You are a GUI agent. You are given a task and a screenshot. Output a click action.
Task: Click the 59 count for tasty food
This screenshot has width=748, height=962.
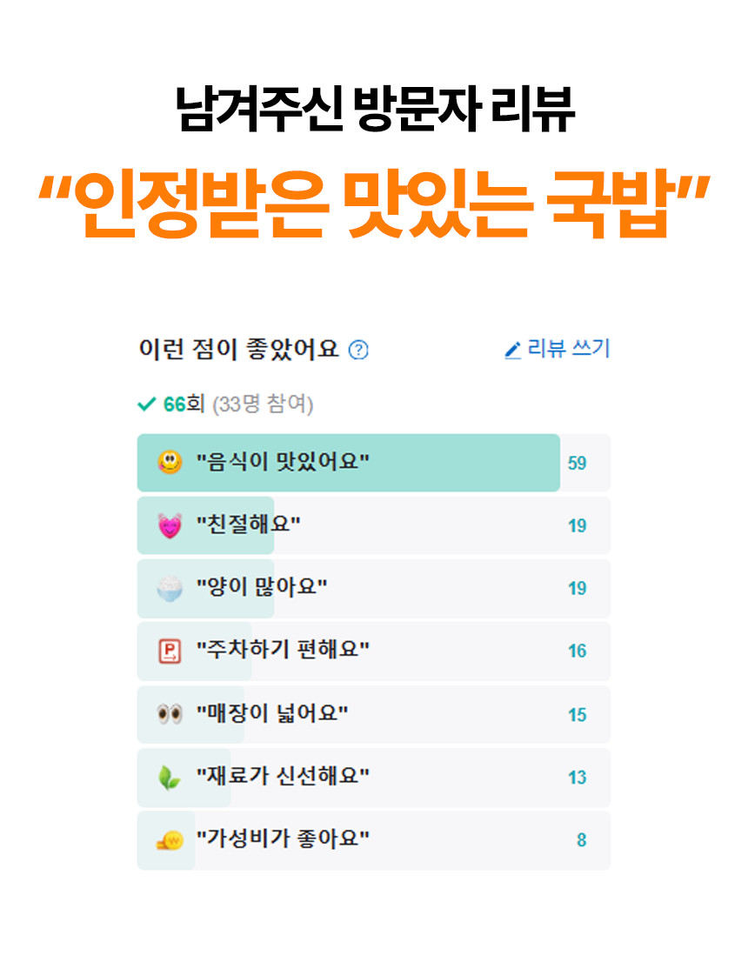(577, 464)
